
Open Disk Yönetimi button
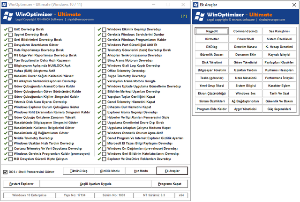tap(212, 63)
